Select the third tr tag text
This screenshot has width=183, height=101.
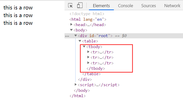[102, 63]
